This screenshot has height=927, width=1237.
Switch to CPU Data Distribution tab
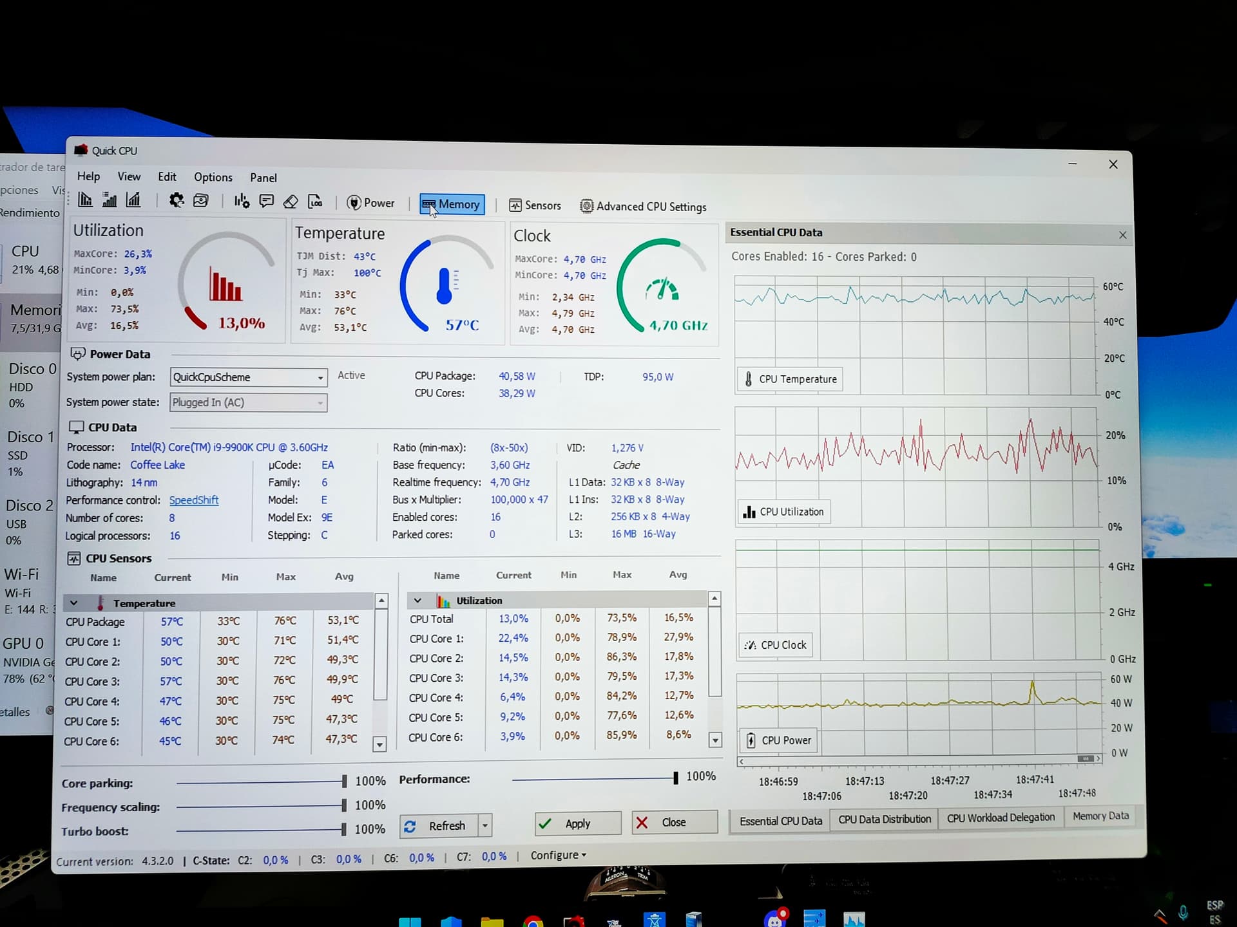coord(885,819)
